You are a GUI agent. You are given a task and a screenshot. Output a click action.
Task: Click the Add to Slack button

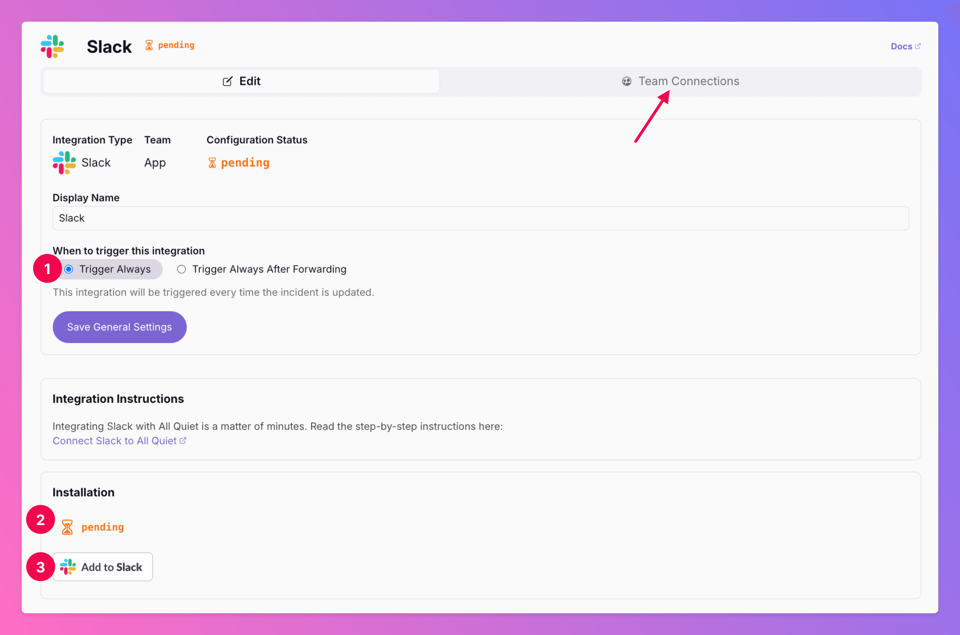(x=103, y=567)
